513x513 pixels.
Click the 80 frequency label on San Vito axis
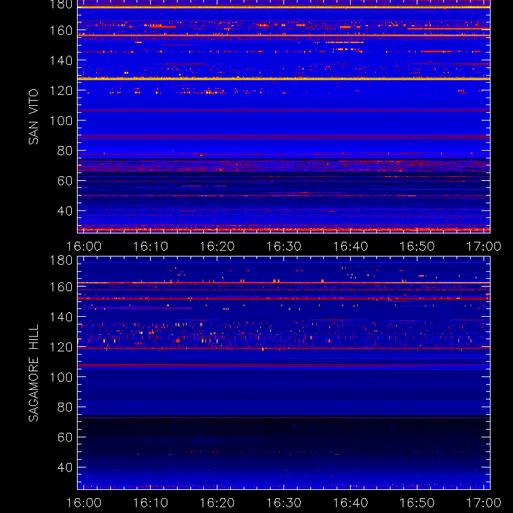(x=65, y=151)
